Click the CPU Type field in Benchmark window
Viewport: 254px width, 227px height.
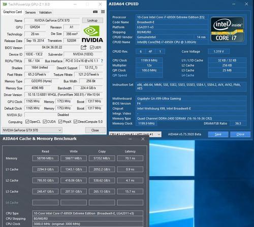(x=87, y=213)
